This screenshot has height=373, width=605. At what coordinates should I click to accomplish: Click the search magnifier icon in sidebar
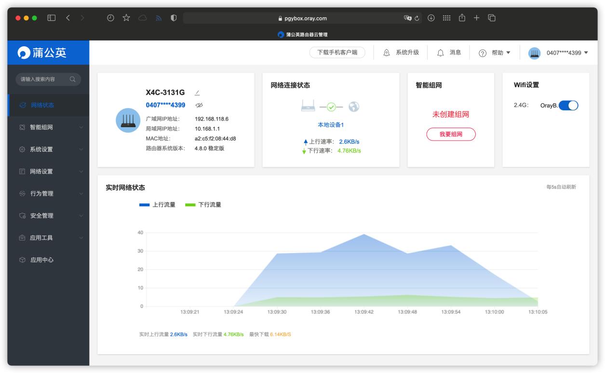click(73, 79)
